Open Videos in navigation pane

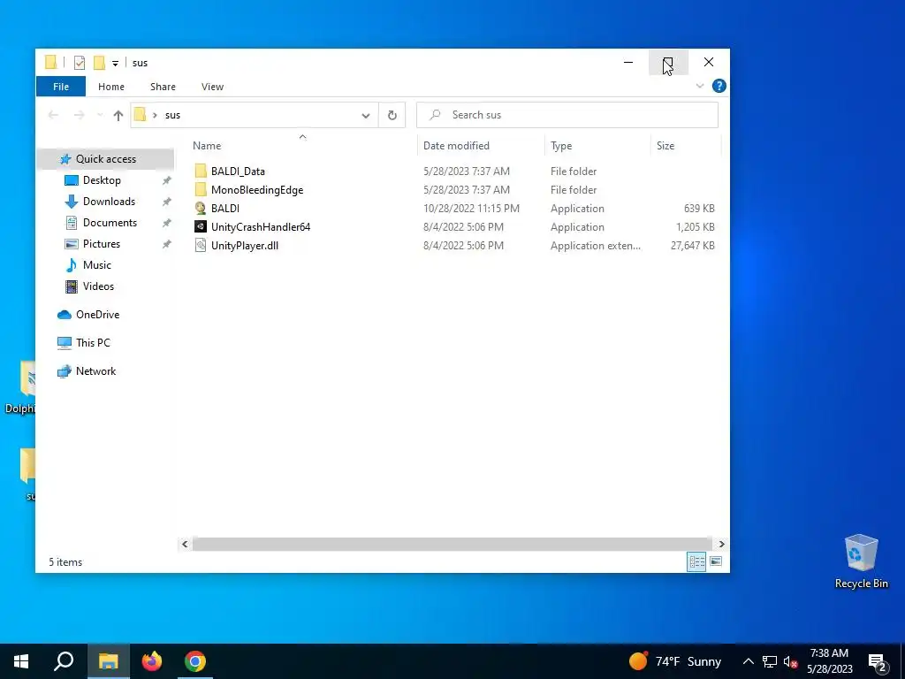(98, 286)
